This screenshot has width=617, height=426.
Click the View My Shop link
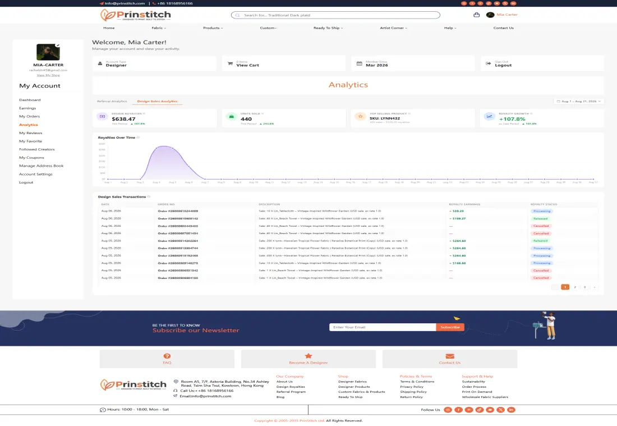[48, 75]
